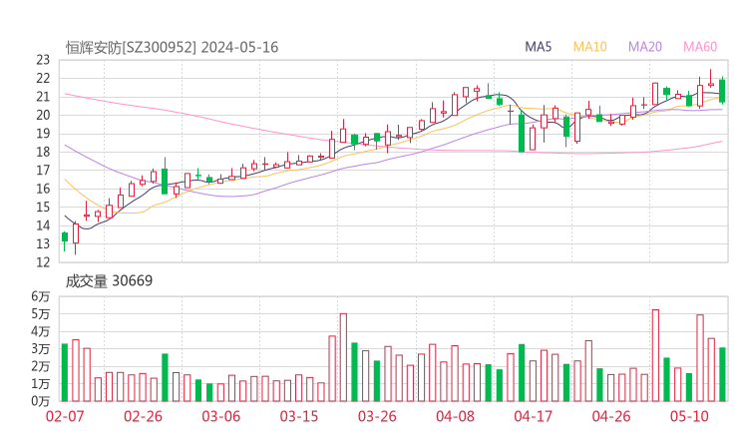This screenshot has width=738, height=439.
Task: Click the volume axis label 4万
Action: pyautogui.click(x=41, y=331)
